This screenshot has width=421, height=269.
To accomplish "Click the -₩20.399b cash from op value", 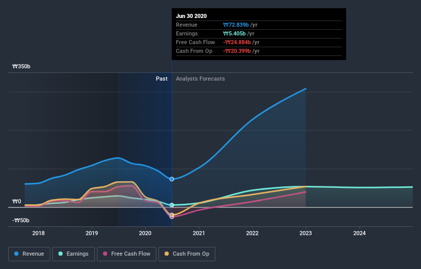I will point(237,51).
